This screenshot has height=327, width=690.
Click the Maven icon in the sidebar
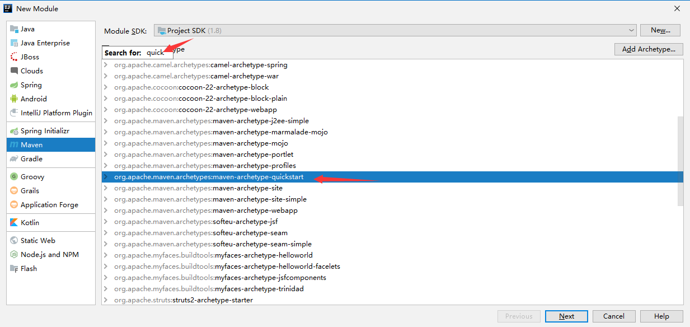pos(14,145)
